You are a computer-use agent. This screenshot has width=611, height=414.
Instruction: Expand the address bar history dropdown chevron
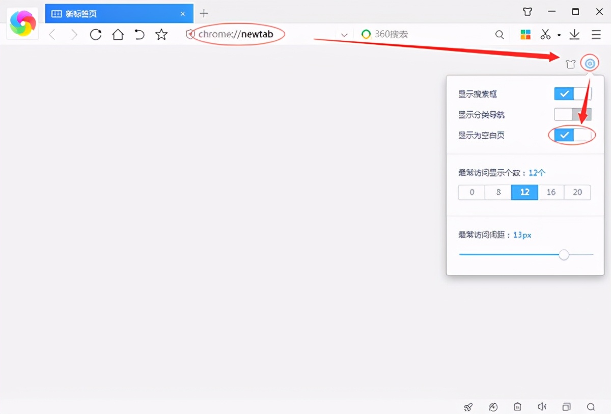tap(344, 34)
